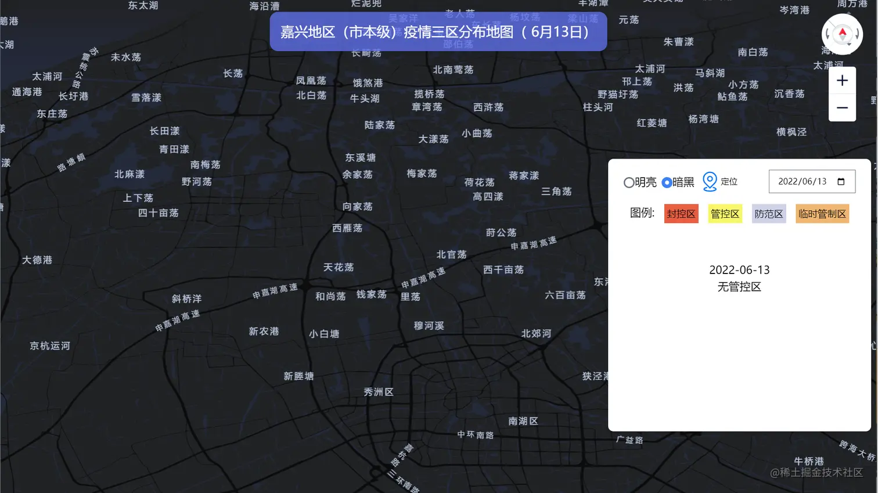Screen dimensions: 878x493
Task: Click the 大漾荡 map label
Action: pyautogui.click(x=434, y=139)
